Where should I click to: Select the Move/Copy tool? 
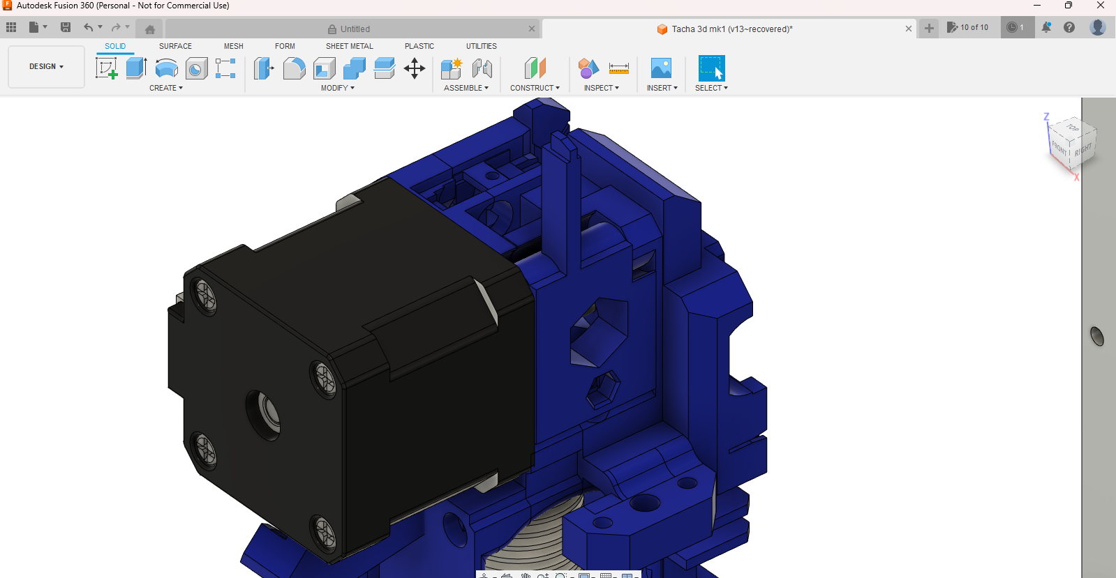tap(415, 68)
